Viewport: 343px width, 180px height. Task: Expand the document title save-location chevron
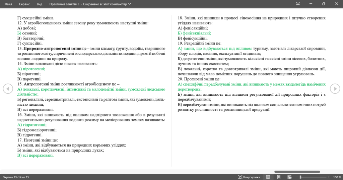[130, 4]
